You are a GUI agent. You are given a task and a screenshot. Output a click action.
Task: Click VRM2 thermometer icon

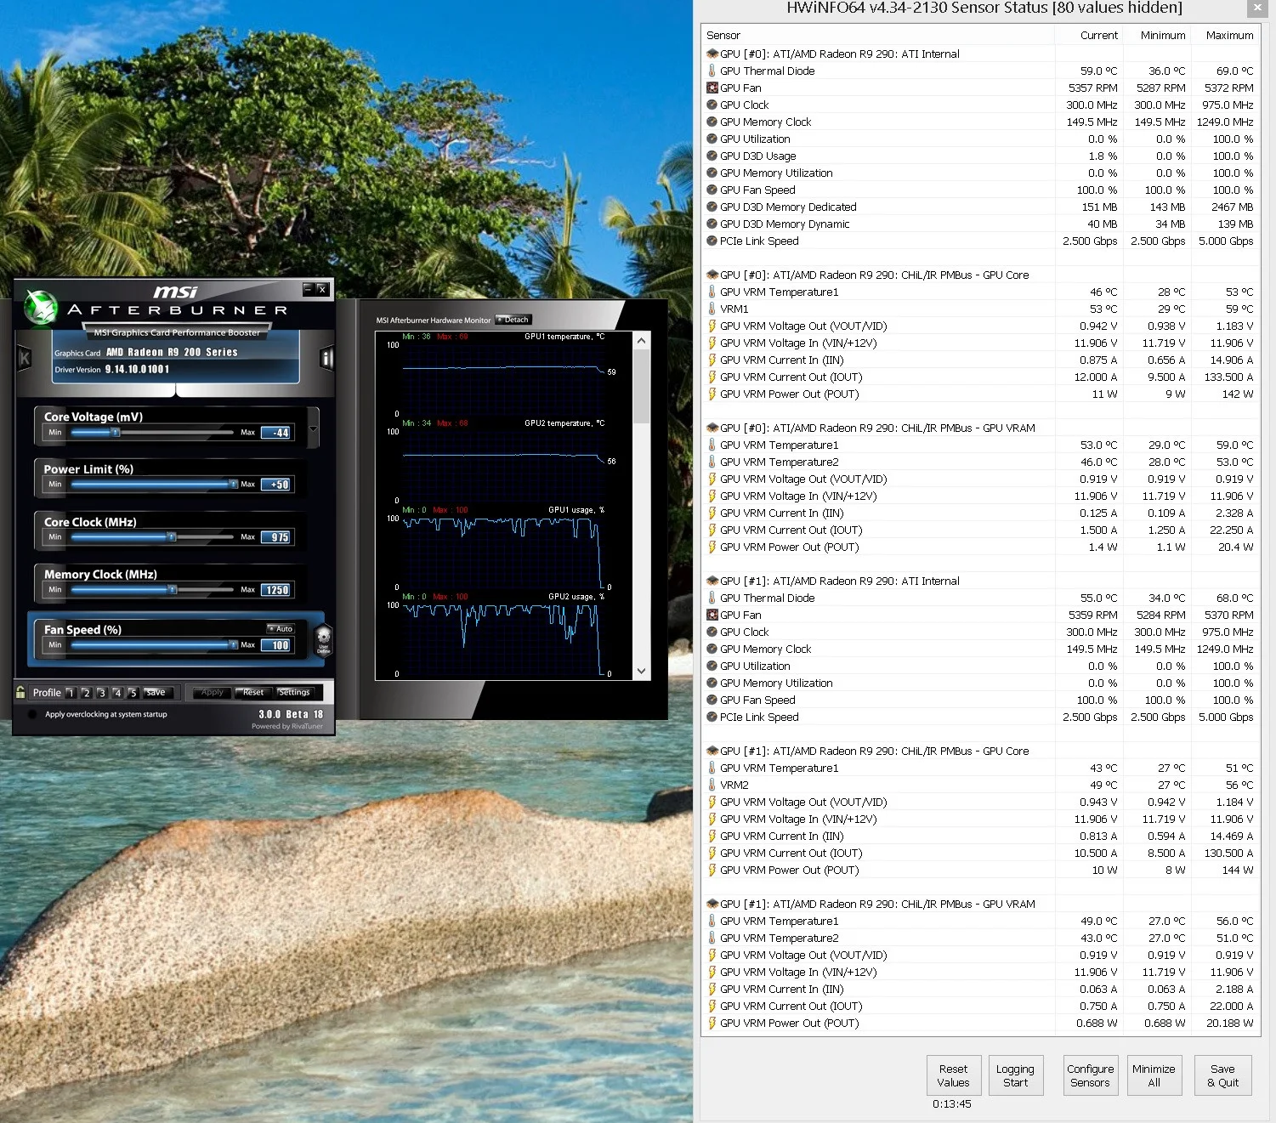712,785
